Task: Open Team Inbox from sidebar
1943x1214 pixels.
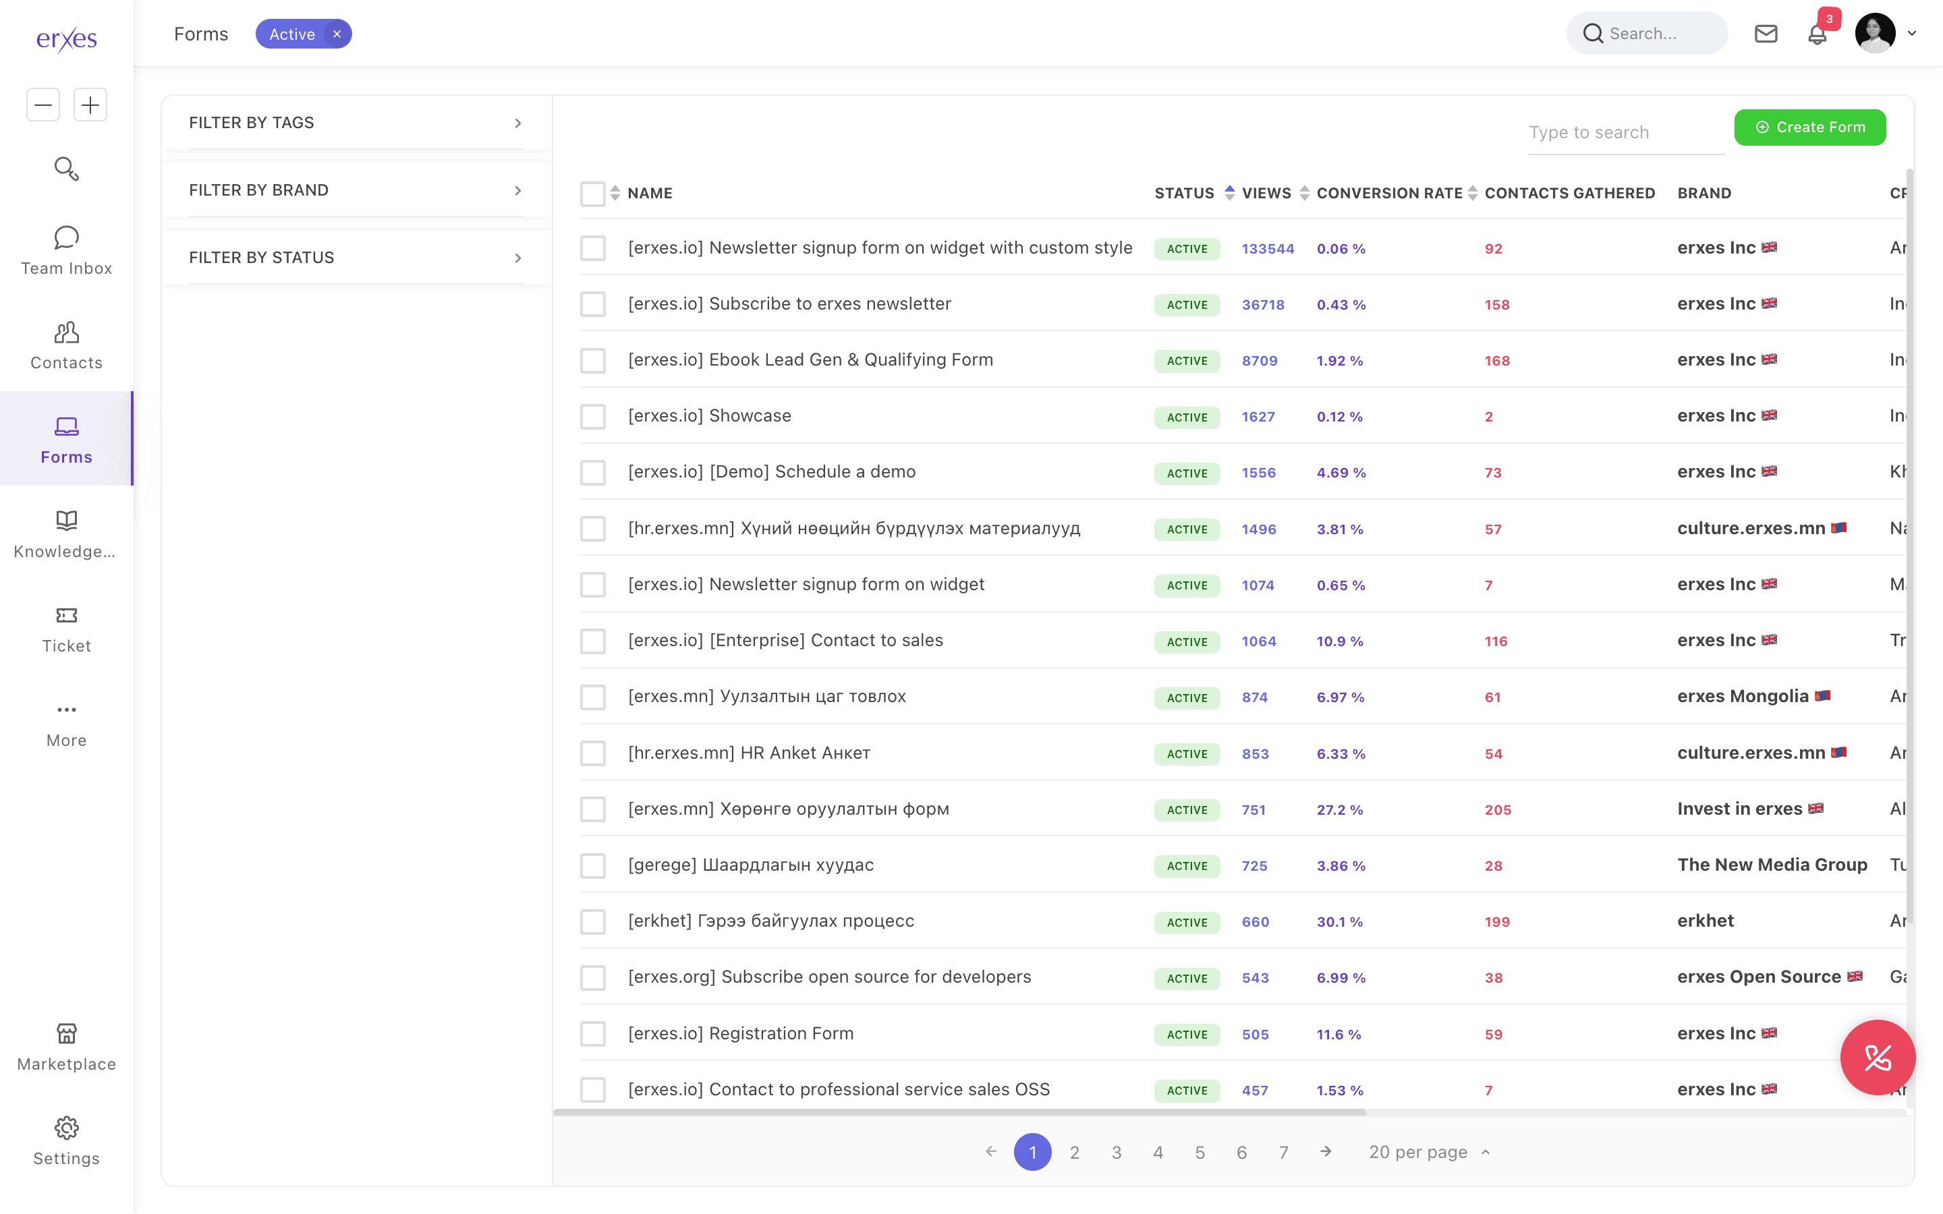Action: pyautogui.click(x=67, y=250)
